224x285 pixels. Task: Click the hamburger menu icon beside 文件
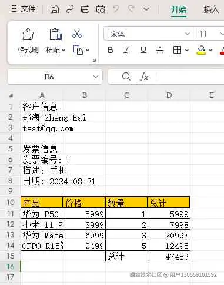pyautogui.click(x=14, y=9)
